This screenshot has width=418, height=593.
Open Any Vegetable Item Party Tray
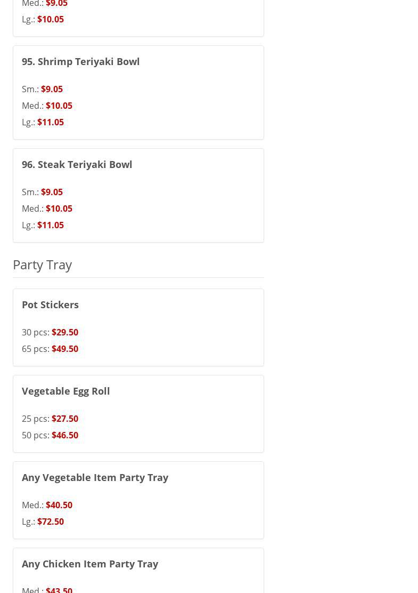[x=95, y=477]
